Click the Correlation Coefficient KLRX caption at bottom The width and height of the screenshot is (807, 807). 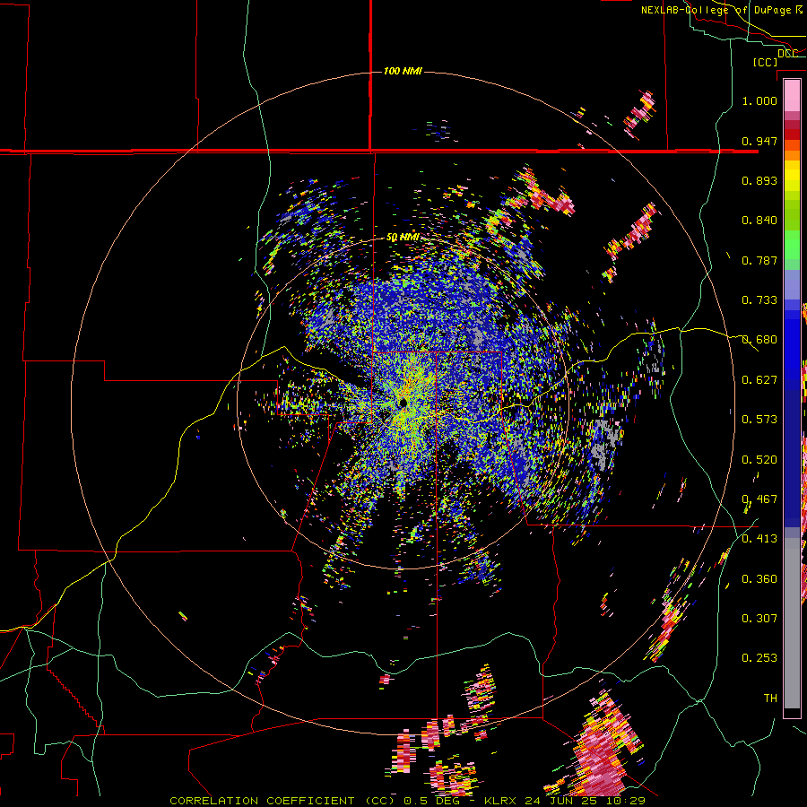coord(407,801)
